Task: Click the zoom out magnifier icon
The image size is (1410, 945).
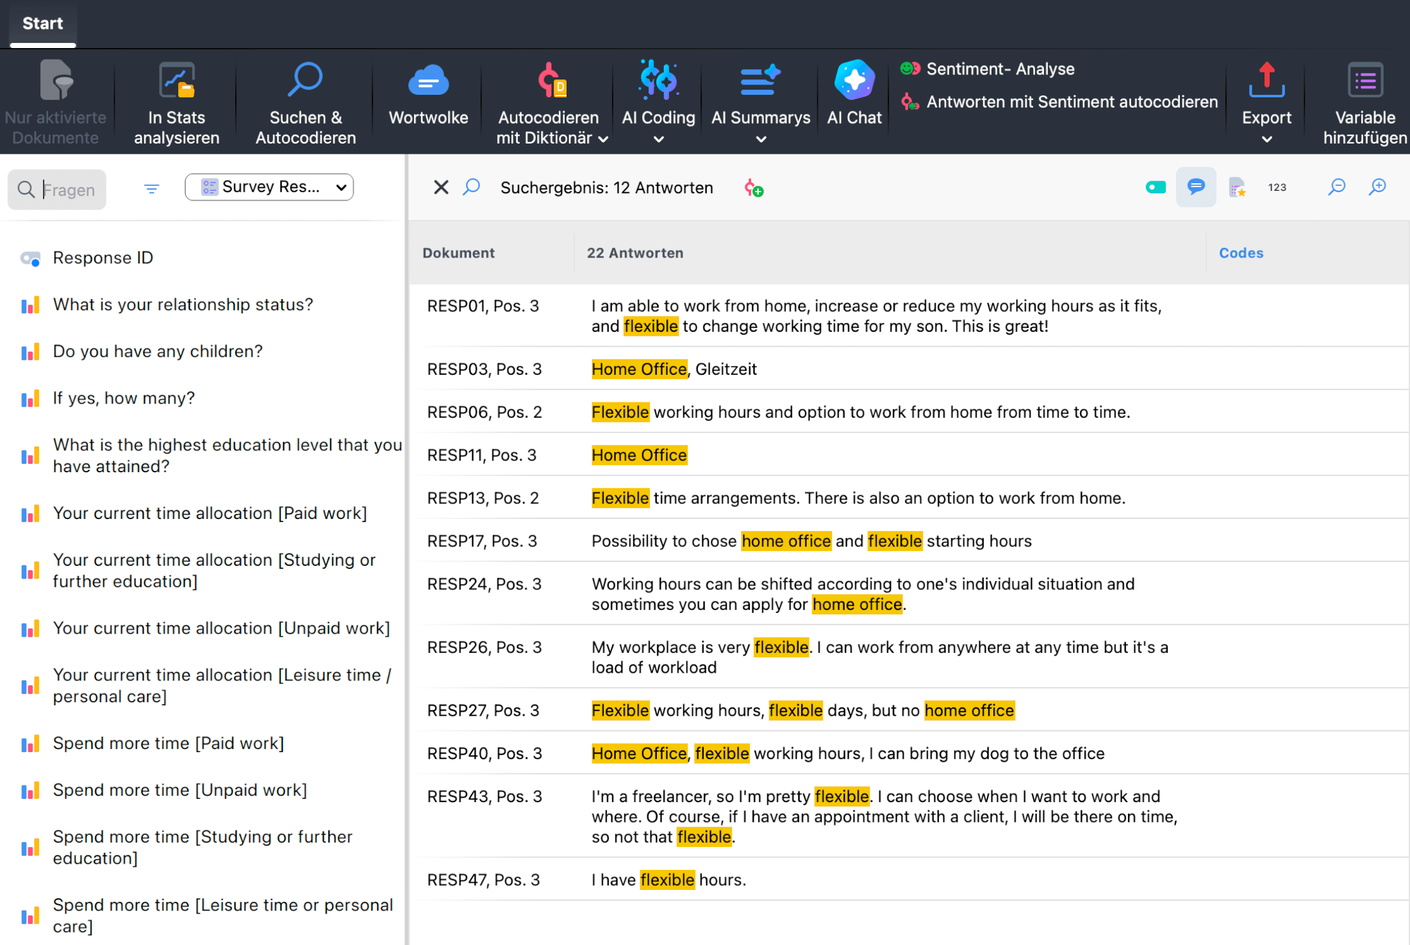Action: pos(1336,187)
